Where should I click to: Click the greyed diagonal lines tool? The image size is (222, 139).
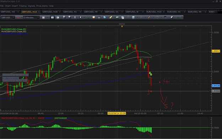click(x=128, y=17)
